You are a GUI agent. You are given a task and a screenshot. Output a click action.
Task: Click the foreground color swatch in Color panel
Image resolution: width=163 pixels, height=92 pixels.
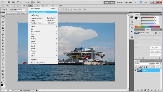coord(136,18)
